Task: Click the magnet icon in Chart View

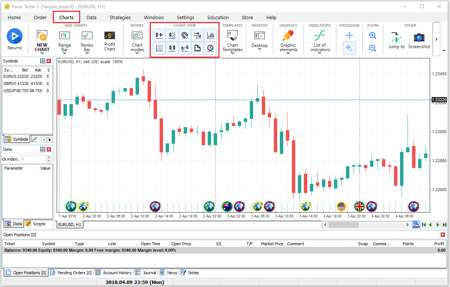Action: pyautogui.click(x=185, y=35)
